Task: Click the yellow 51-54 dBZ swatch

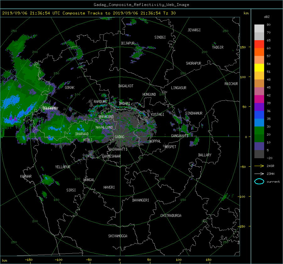Action: point(259,67)
